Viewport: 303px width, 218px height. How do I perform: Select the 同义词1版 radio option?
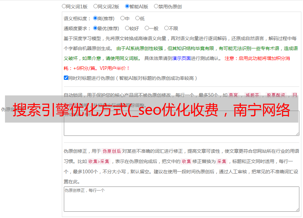tap(64, 6)
